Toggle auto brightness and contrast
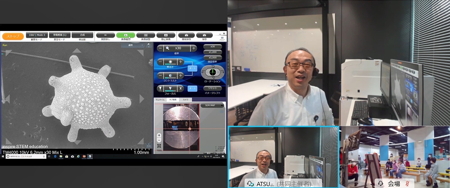This screenshot has width=450, height=188. pos(192,68)
